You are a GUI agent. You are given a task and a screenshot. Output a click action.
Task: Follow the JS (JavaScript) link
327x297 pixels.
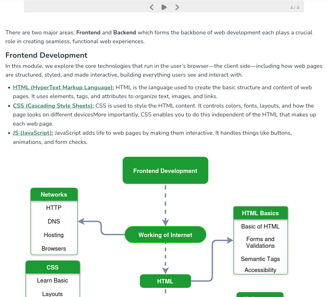pos(33,133)
